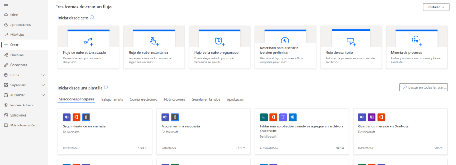The height and width of the screenshot is (165, 456).
Task: Create a Flujo de nube instantánea
Action: click(154, 47)
